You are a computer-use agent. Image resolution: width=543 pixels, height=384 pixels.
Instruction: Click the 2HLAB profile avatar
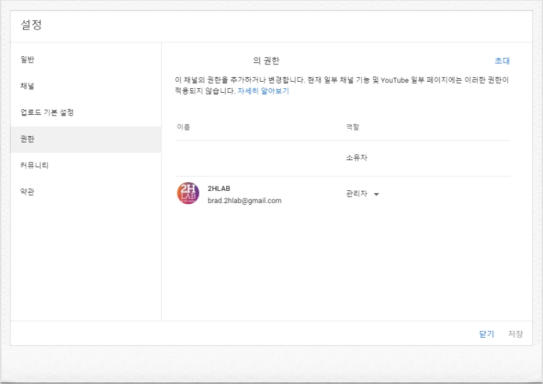188,193
